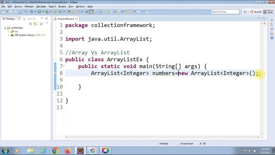Click 'Writable' in the status bar
The image size is (275, 155).
click(x=164, y=143)
